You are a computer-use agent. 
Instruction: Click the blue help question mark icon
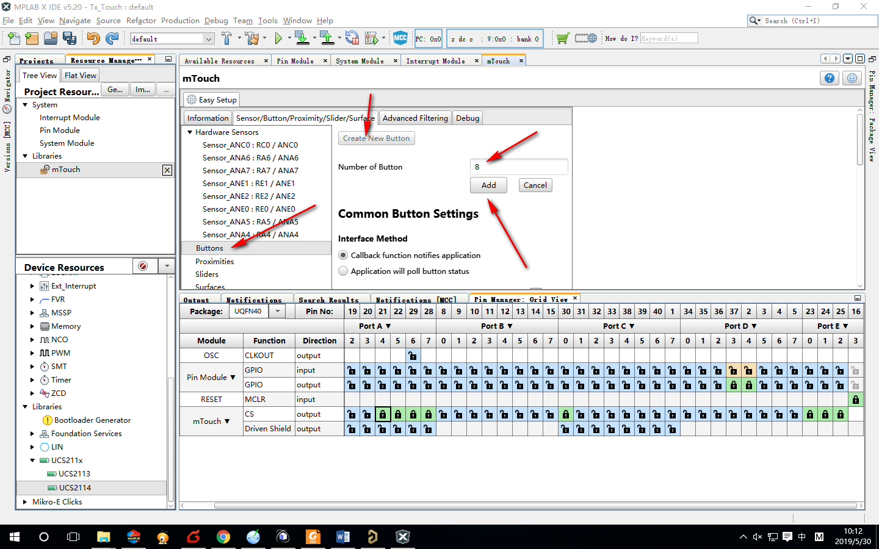point(830,78)
